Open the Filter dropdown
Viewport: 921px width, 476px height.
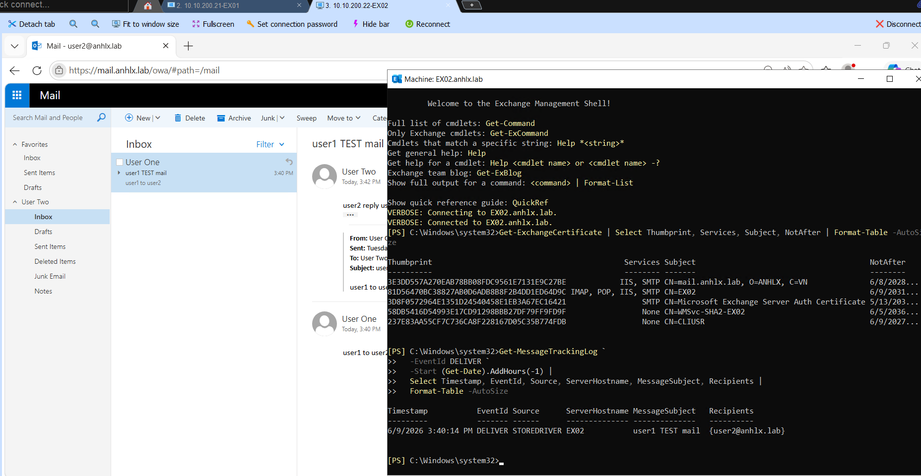270,144
